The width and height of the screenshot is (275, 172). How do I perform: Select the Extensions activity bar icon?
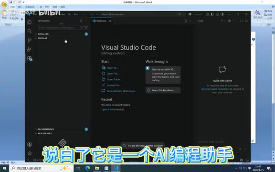click(x=30, y=58)
